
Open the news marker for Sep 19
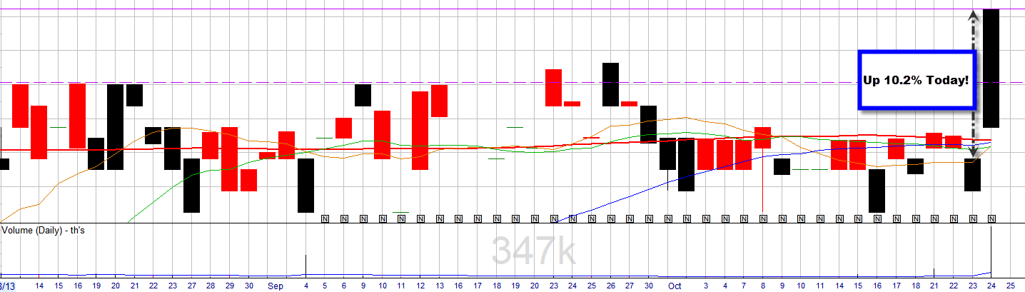[x=515, y=218]
